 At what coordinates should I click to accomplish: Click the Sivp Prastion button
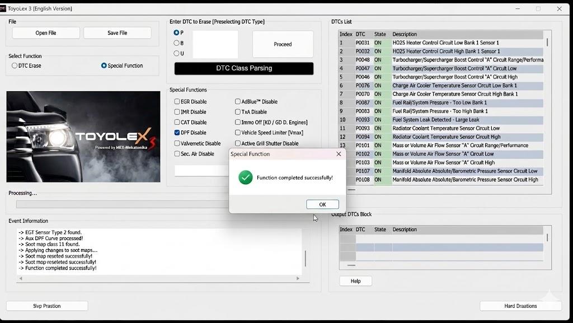coord(47,306)
